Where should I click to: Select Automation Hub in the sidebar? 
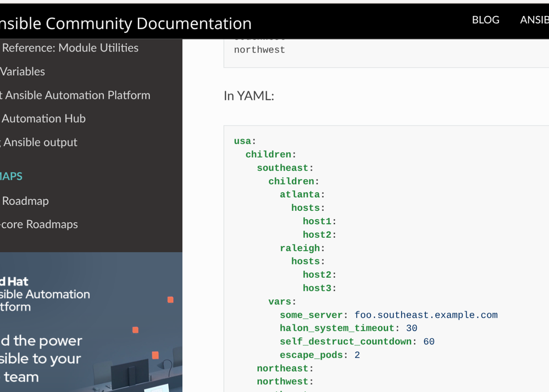point(43,119)
